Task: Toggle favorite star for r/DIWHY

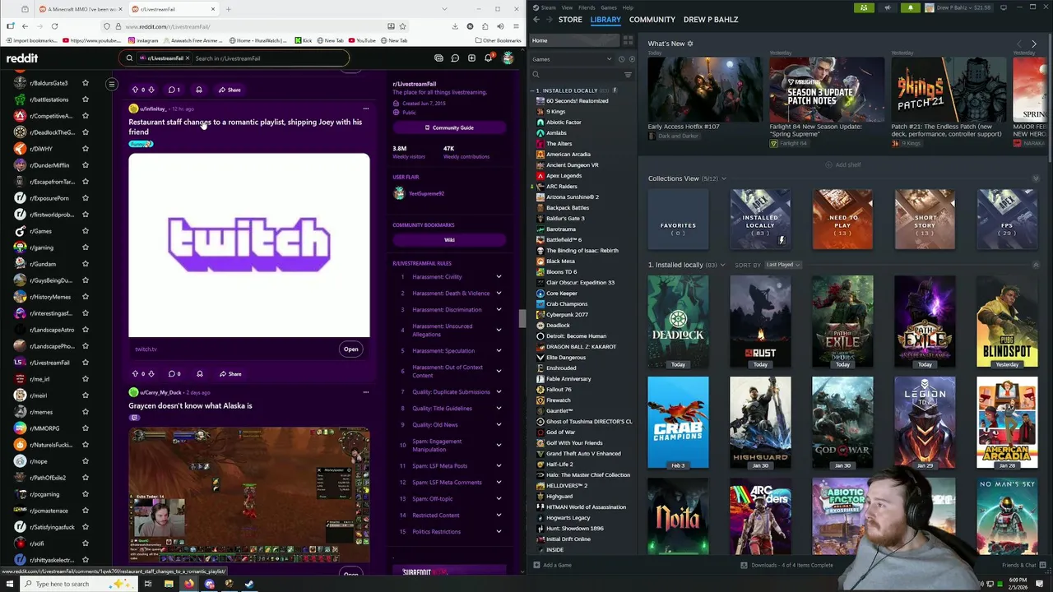Action: pos(85,149)
